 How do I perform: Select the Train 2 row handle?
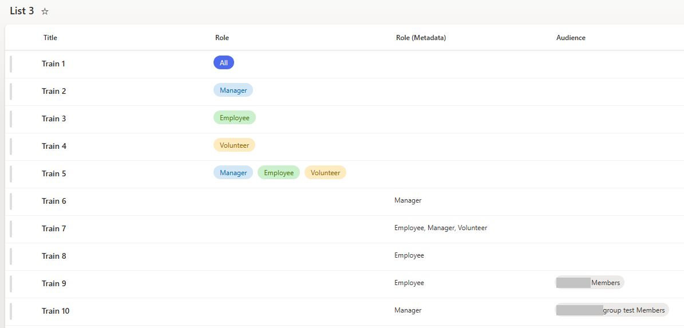point(11,91)
